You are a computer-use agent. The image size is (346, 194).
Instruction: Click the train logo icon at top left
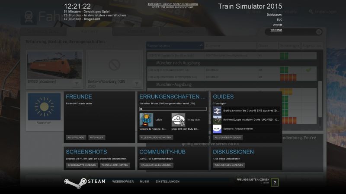[x=29, y=17]
